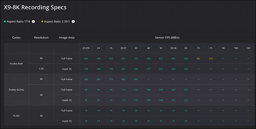Select the 23.976 fps column header
The width and height of the screenshot is (256, 129).
pos(86,48)
